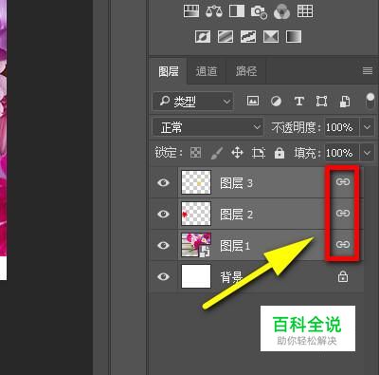This screenshot has width=379, height=375.
Task: Switch to the 图层 tab
Action: 169,71
